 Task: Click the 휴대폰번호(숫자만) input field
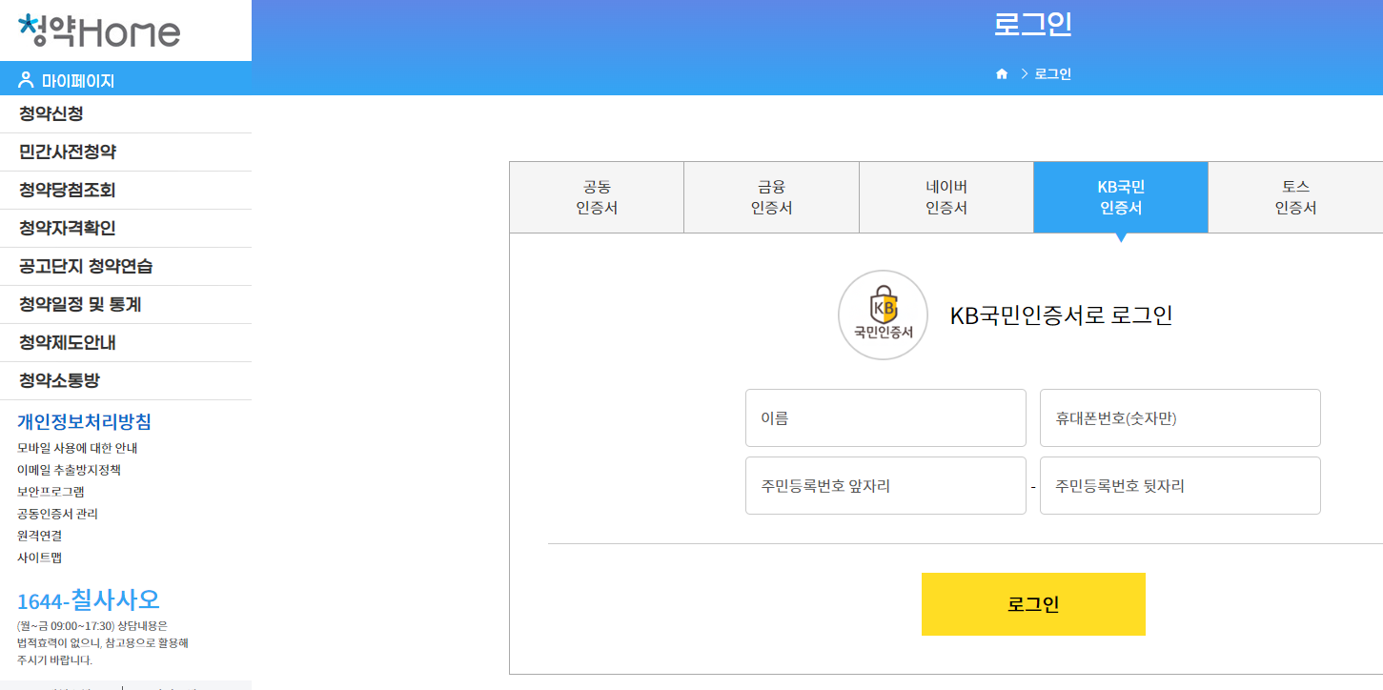(1180, 417)
